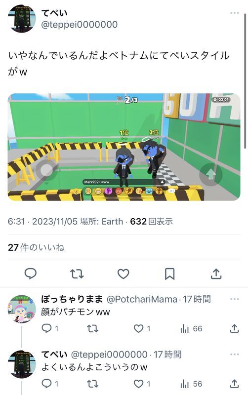Share the main tweet via the upload icon

(216, 274)
